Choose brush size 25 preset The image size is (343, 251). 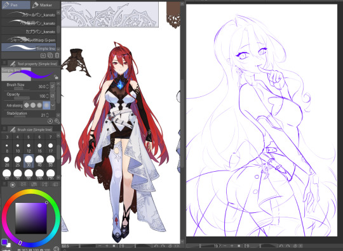[18, 161]
